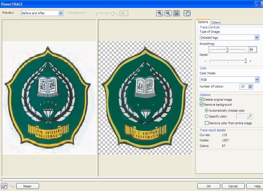Screen dimensions: 263x191
Task: Switch to the Options tab
Action: pyautogui.click(x=203, y=22)
